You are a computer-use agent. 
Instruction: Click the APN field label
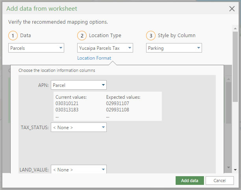[x=43, y=85]
